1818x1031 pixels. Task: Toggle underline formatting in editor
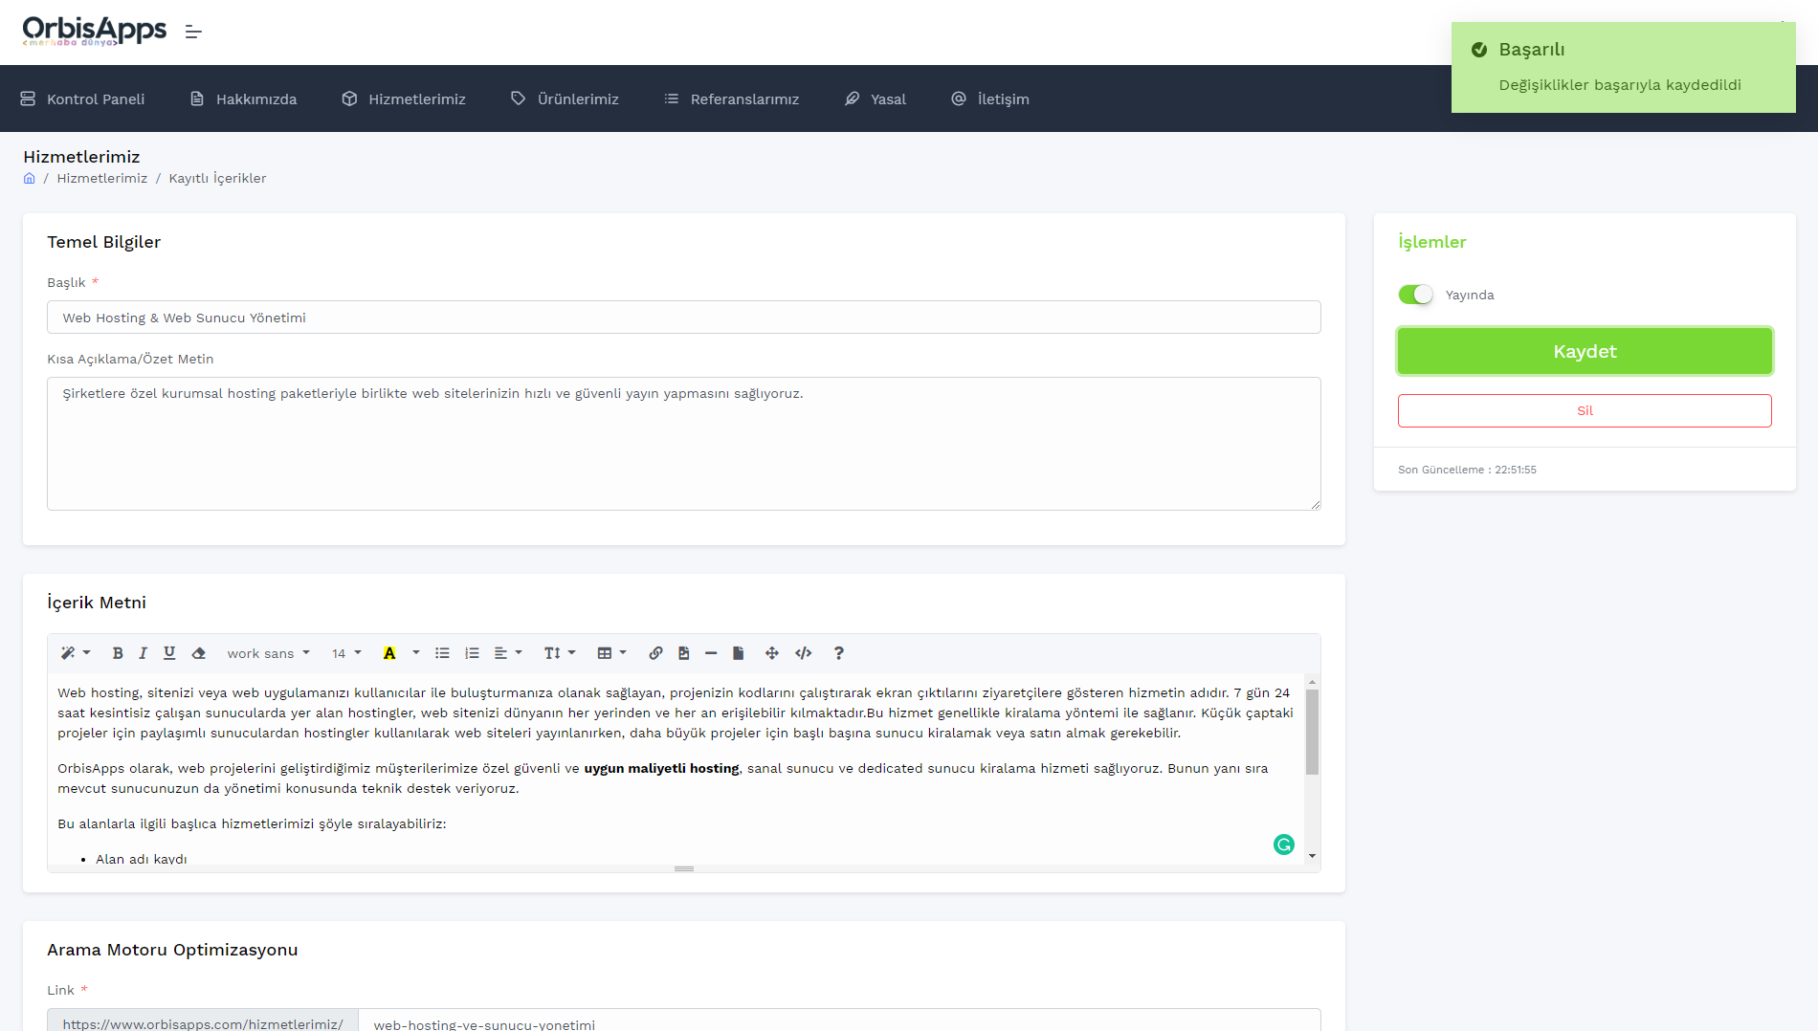[x=169, y=653]
